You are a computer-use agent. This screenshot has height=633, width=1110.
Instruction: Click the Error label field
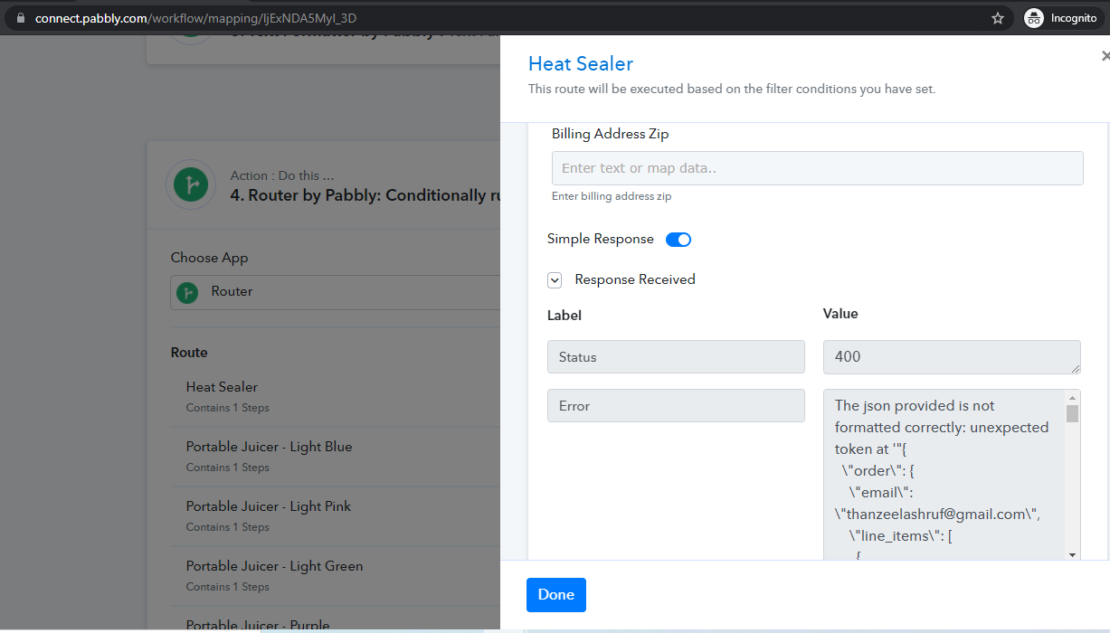[x=676, y=406]
